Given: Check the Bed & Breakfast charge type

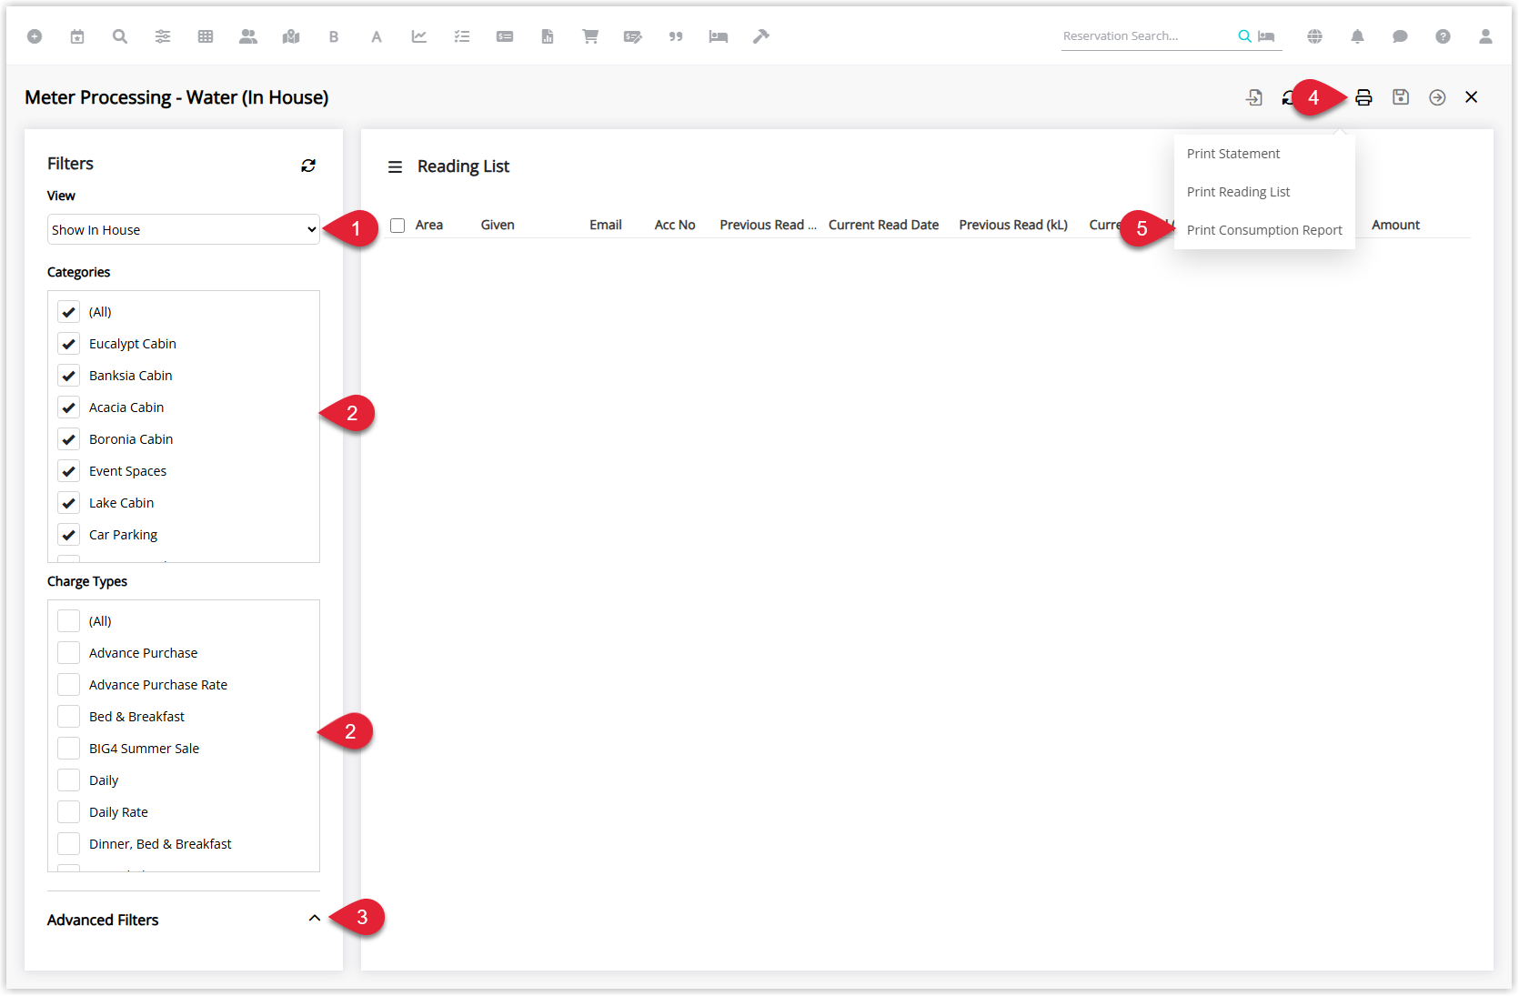Looking at the screenshot, I should pyautogui.click(x=69, y=717).
